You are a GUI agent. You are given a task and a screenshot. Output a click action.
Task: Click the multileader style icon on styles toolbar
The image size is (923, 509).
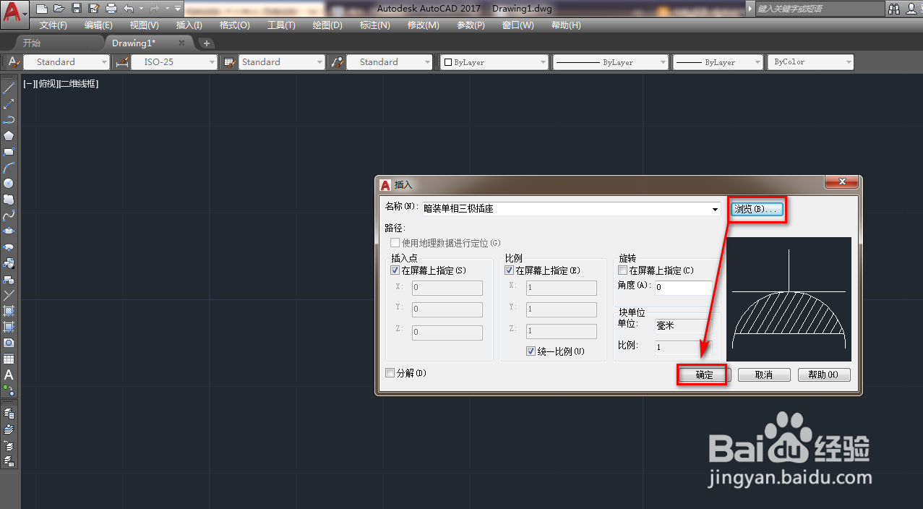point(337,62)
